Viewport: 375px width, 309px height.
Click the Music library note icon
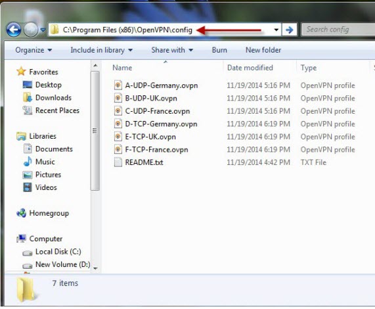coord(28,162)
